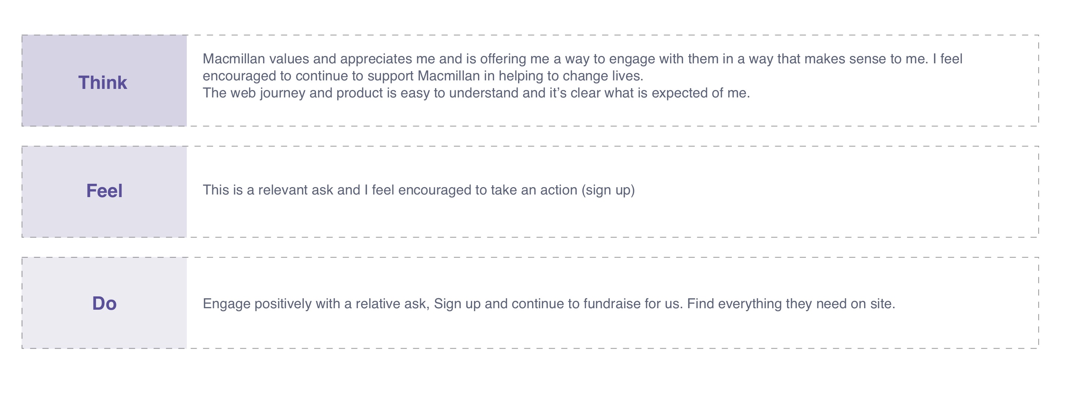
Task: Click the '(sign up)' text in Feel row
Action: tap(608, 190)
